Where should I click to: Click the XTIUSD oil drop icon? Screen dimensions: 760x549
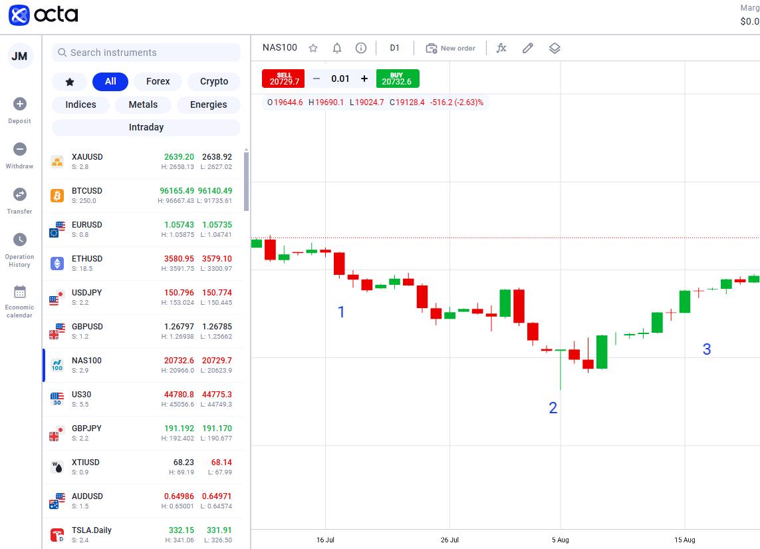click(x=57, y=467)
